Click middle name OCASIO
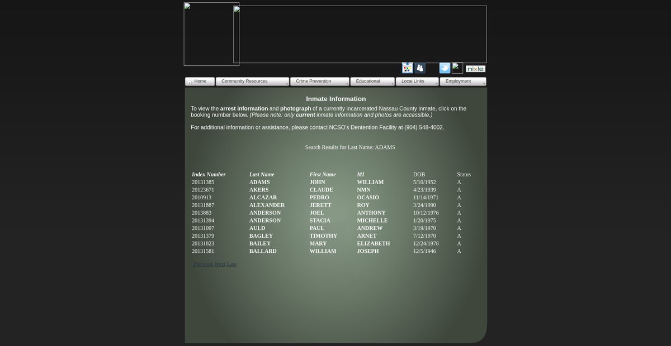The width and height of the screenshot is (671, 346). tap(368, 198)
